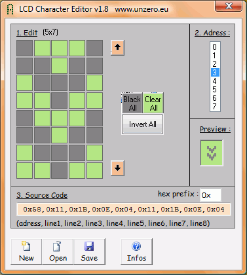Screen dimensions: 247x275
Task: Toggle pixel in row 7, column 4
Action: click(77, 153)
